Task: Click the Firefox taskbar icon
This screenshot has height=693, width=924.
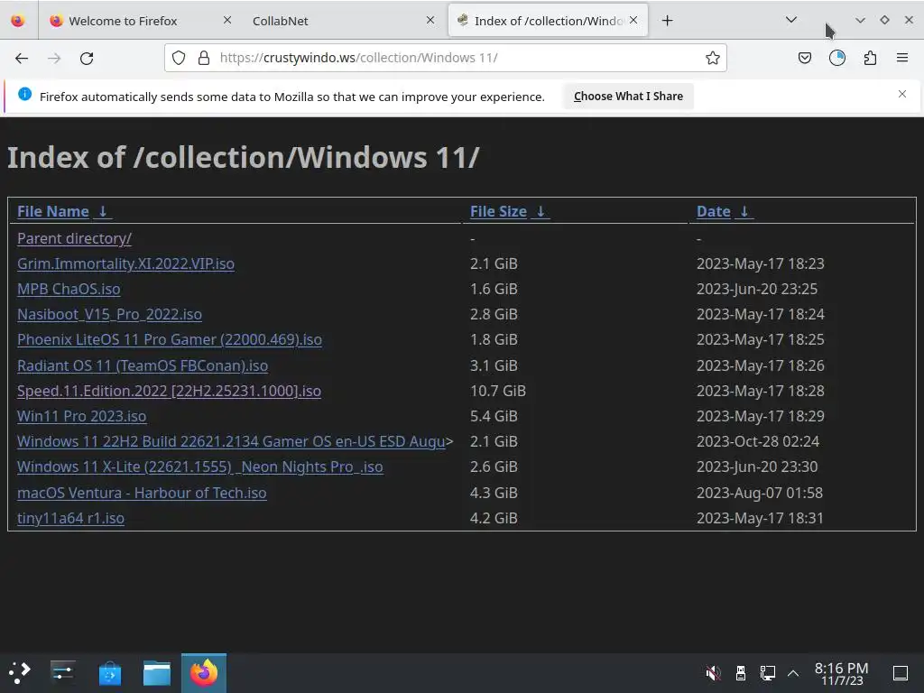Action: point(204,672)
